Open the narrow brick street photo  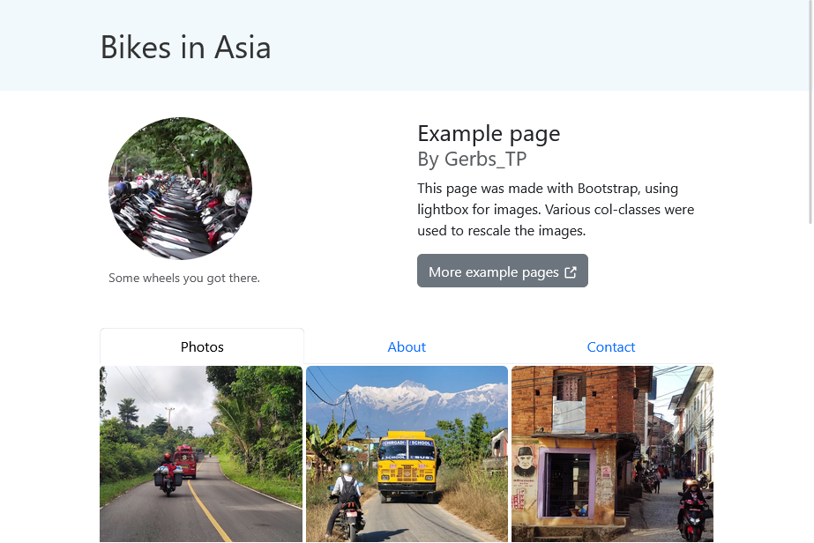[x=612, y=454]
